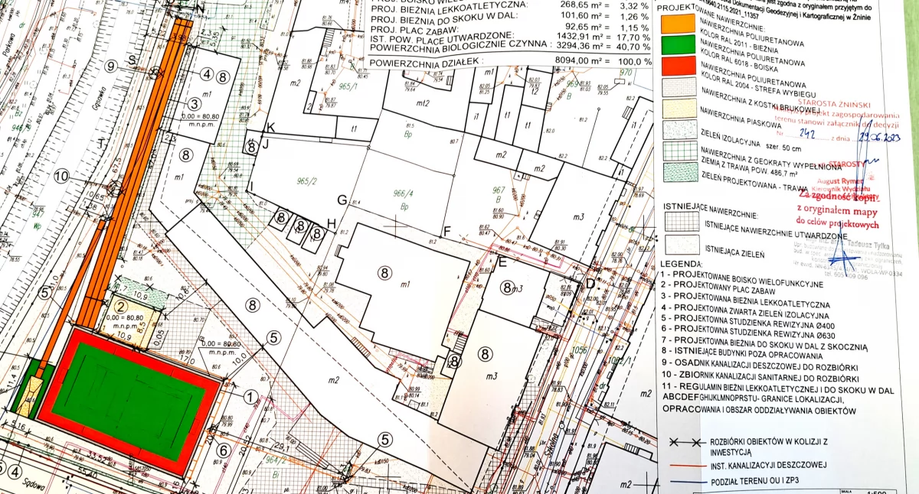This screenshot has width=919, height=494.
Task: Click the circled number 3 marker
Action: coord(195,104)
